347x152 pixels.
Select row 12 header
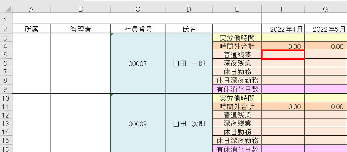(x=6, y=115)
